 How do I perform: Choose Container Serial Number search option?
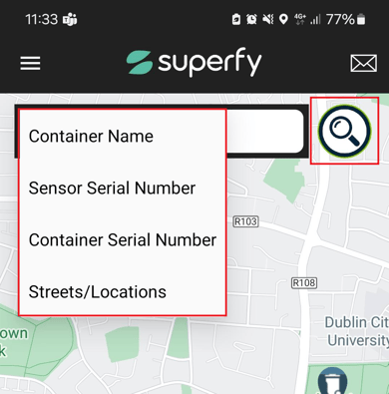pyautogui.click(x=123, y=239)
